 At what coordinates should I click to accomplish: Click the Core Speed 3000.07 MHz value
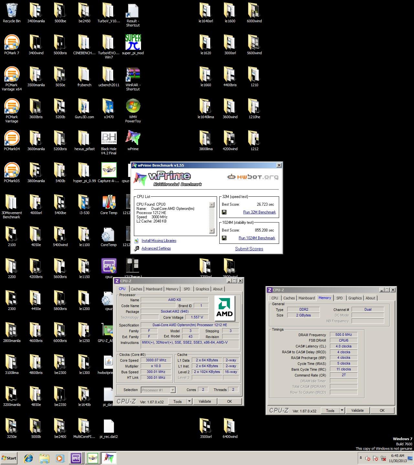click(x=156, y=360)
